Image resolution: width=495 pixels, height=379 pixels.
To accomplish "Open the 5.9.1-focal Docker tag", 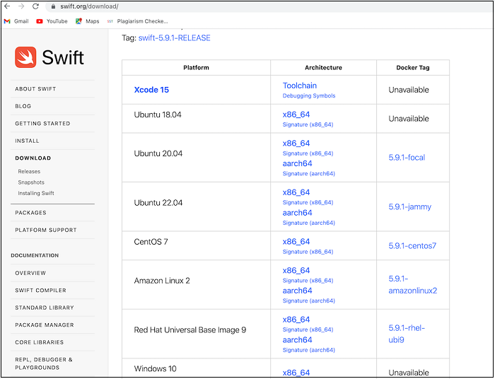I will pos(407,158).
